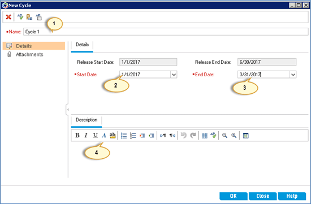This screenshot has width=311, height=204.
Task: Select Attachments in the left sidebar
Action: pyautogui.click(x=29, y=54)
